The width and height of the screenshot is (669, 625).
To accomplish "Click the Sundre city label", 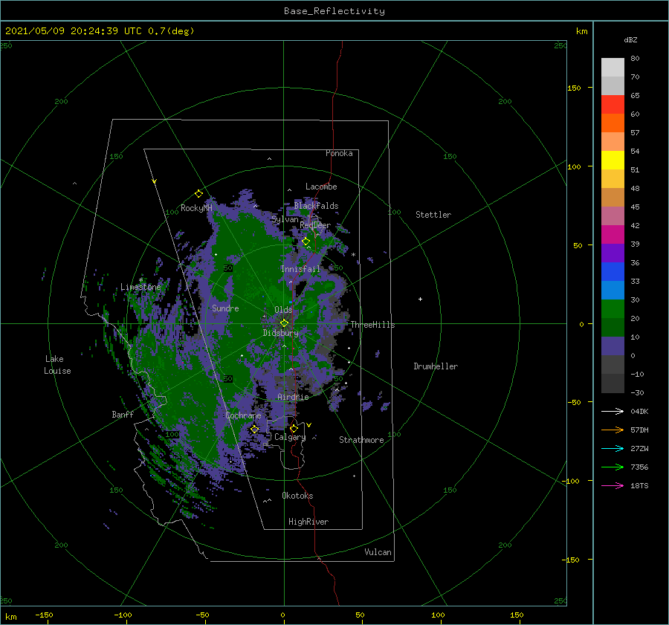I will coord(225,308).
